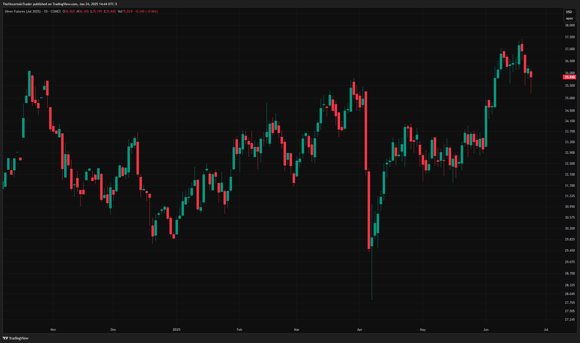
Task: Click the 32.500 price scale label
Action: [x=570, y=164]
